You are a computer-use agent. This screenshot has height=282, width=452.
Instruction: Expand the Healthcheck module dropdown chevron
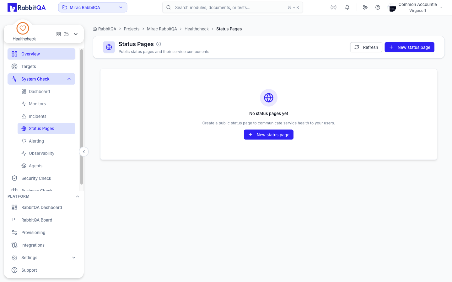click(x=76, y=34)
